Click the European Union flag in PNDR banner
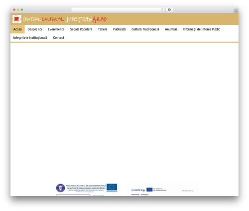 coord(112,187)
